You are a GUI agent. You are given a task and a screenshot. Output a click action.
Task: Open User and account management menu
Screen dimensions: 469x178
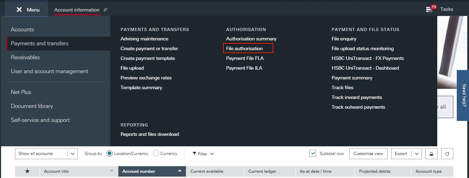point(50,71)
